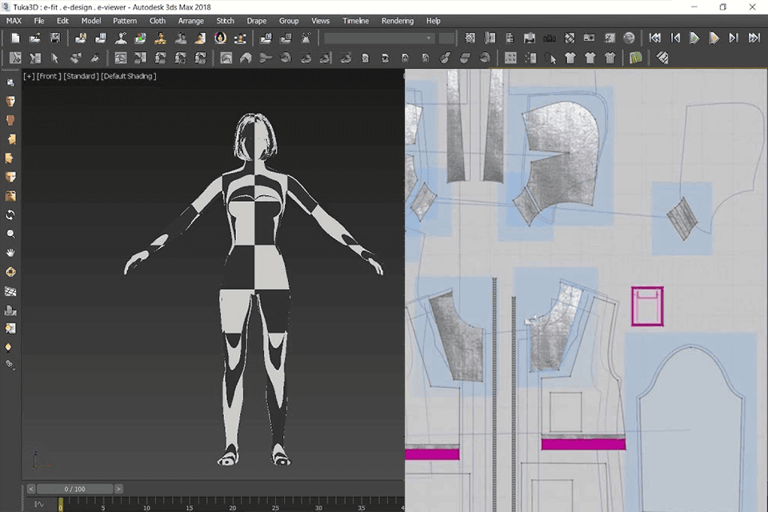The height and width of the screenshot is (512, 768).
Task: Select the checkered fabric texture icon in sidebar
Action: (10, 291)
